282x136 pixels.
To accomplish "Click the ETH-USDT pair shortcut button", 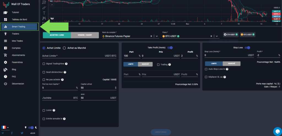I will pyautogui.click(x=231, y=35).
